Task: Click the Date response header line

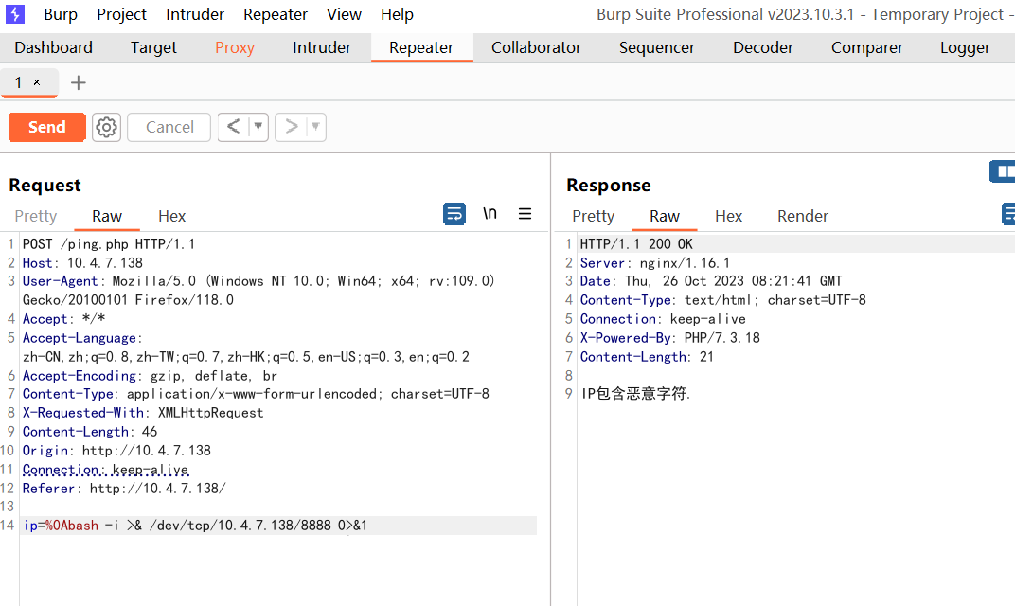Action: (x=711, y=281)
